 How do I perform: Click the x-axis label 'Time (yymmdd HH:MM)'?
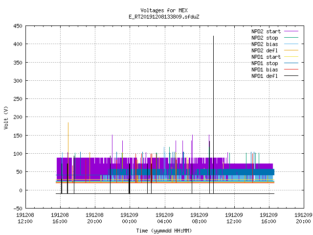[164, 231]
